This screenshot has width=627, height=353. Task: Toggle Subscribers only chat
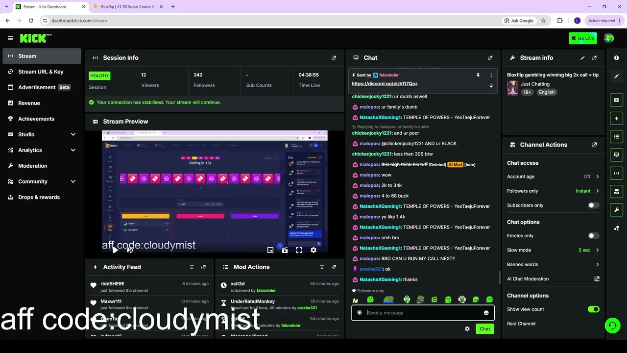[593, 205]
